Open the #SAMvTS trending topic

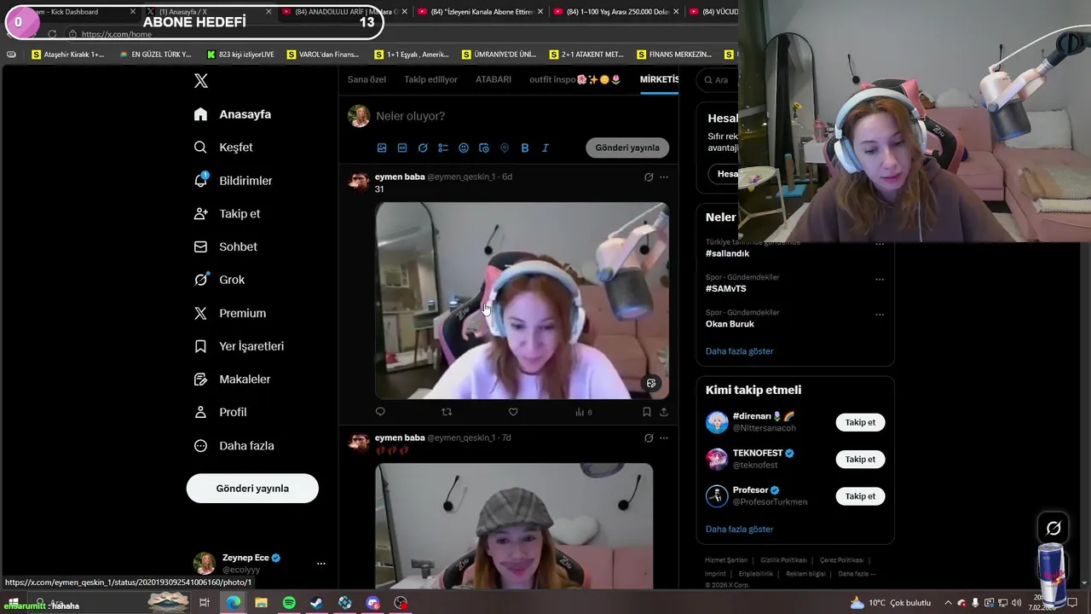(725, 288)
